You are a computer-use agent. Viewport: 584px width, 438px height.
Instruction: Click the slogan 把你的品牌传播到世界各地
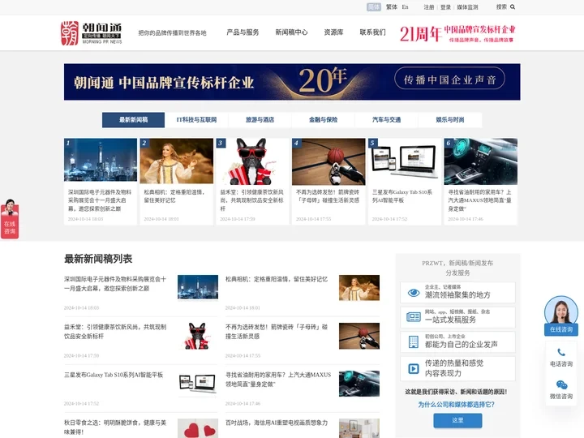[172, 32]
